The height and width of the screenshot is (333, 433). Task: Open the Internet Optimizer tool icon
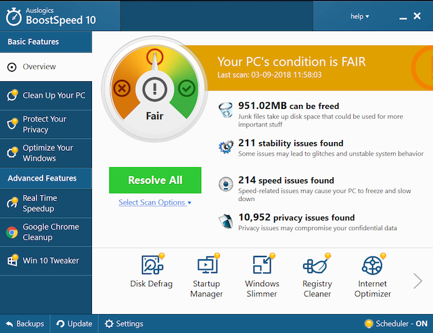tap(373, 264)
